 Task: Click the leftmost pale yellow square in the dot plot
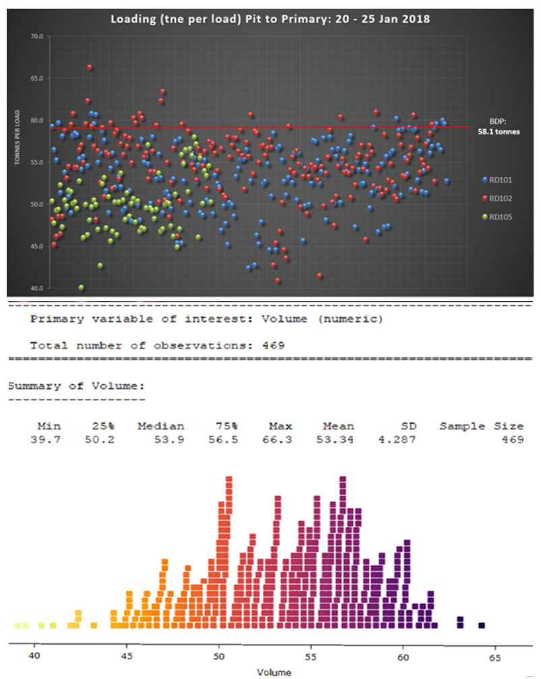[18, 625]
